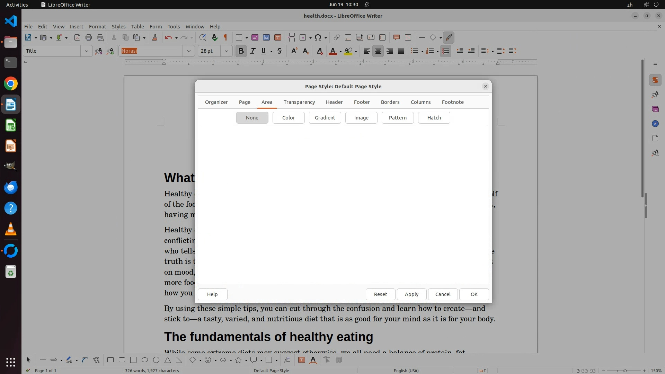Select the None fill option
The image size is (665, 374).
(252, 118)
